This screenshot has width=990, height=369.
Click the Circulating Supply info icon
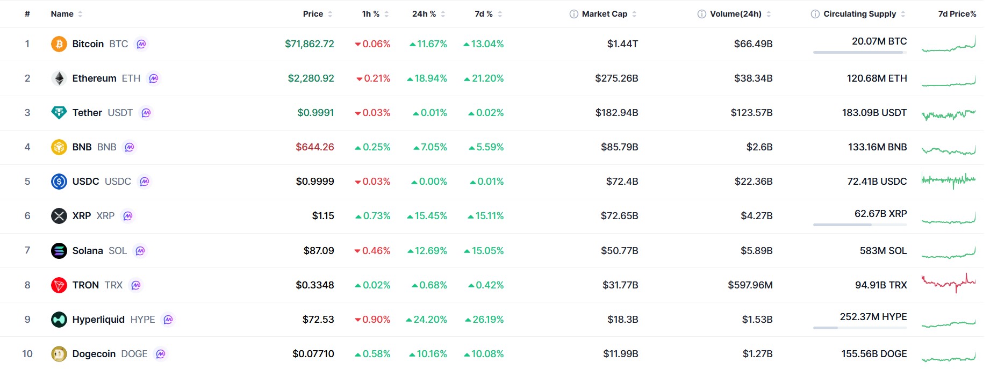815,14
